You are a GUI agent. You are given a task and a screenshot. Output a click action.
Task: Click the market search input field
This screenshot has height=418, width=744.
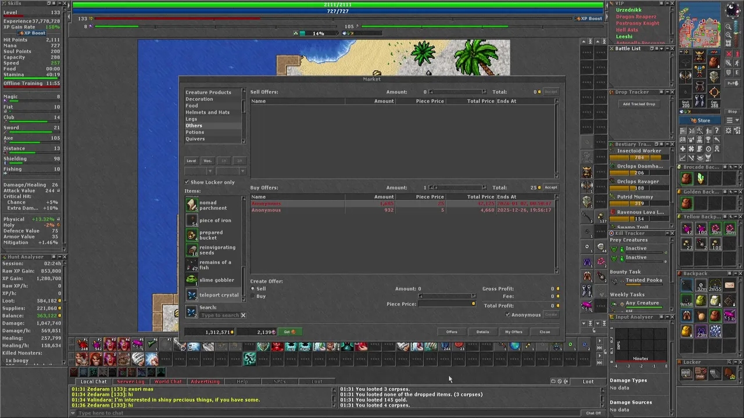(219, 315)
